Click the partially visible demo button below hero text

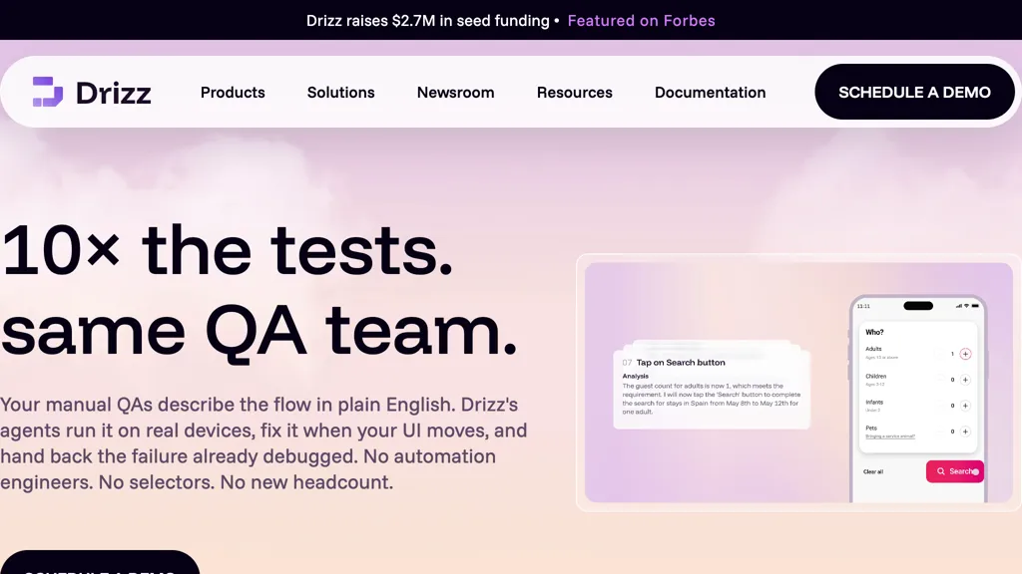click(100, 562)
